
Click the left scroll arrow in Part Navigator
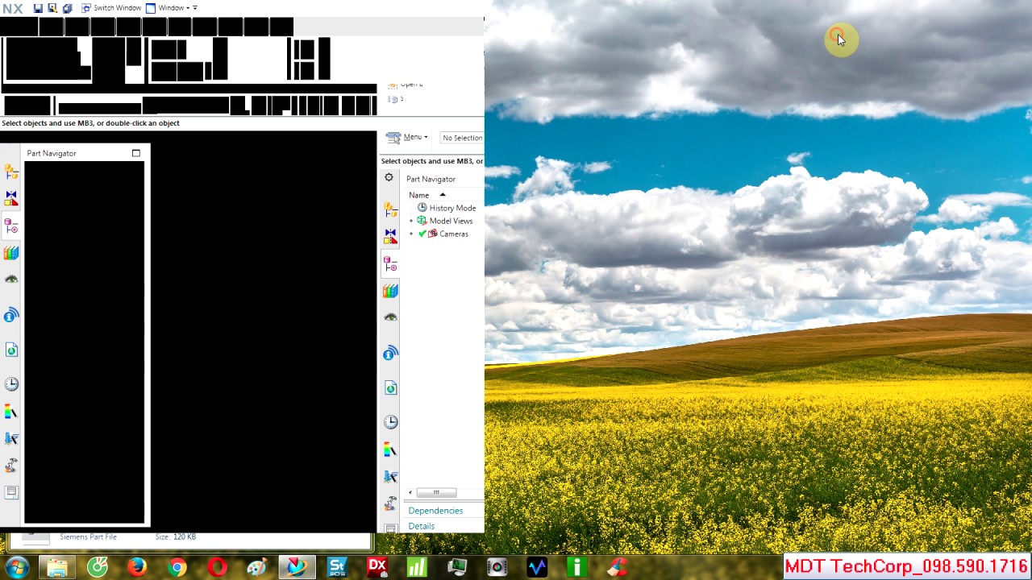point(410,492)
